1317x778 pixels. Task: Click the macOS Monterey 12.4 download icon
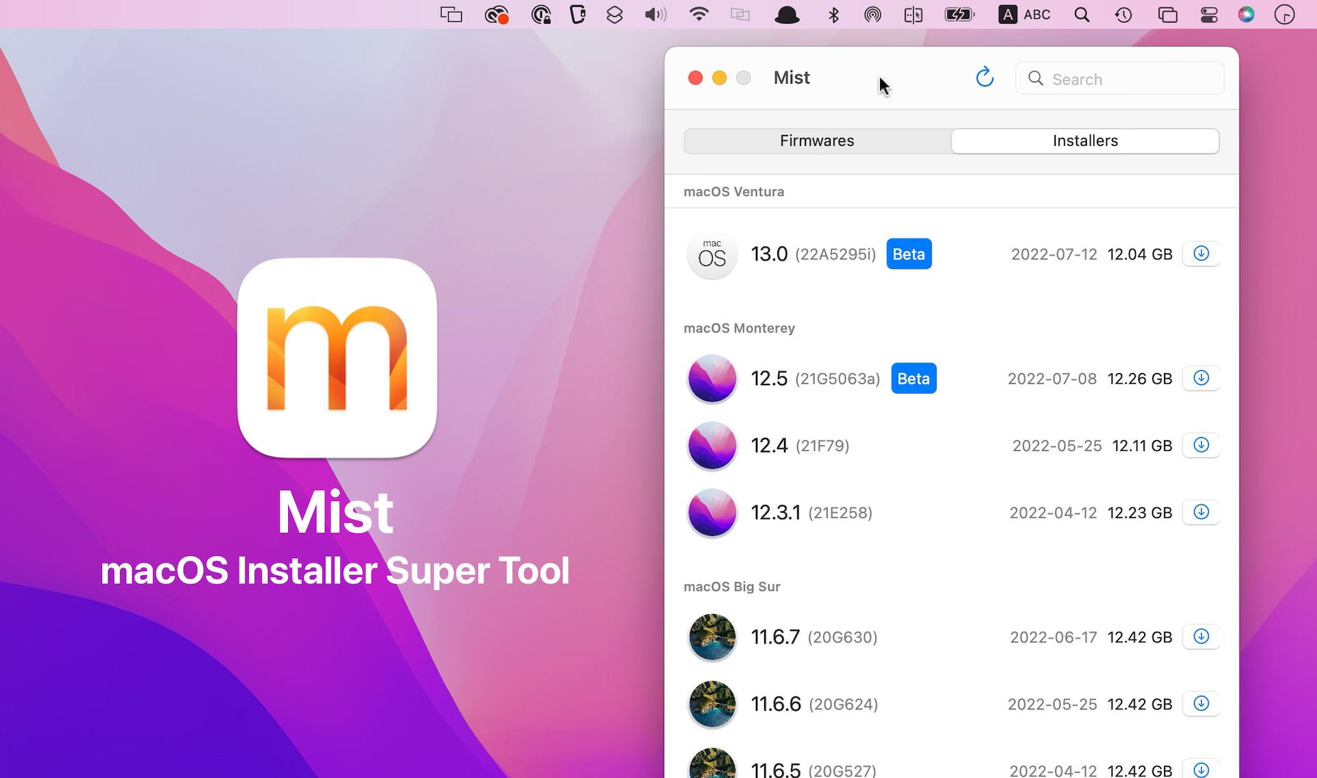1201,446
